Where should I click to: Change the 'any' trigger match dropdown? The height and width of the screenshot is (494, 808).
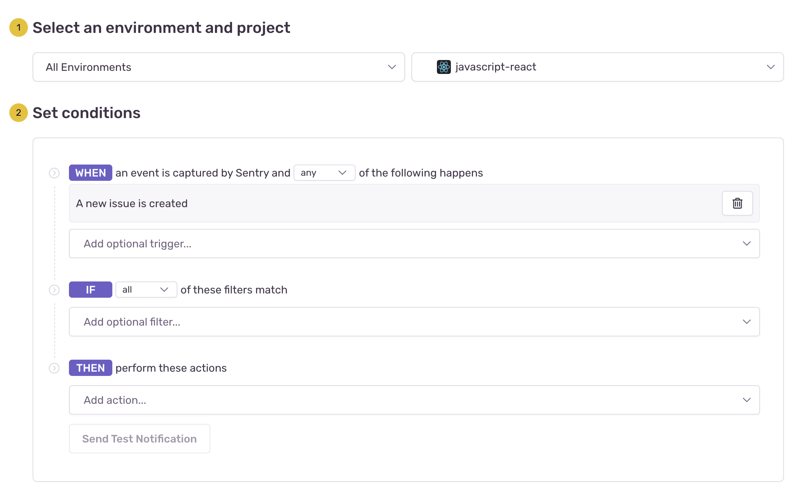click(x=324, y=173)
